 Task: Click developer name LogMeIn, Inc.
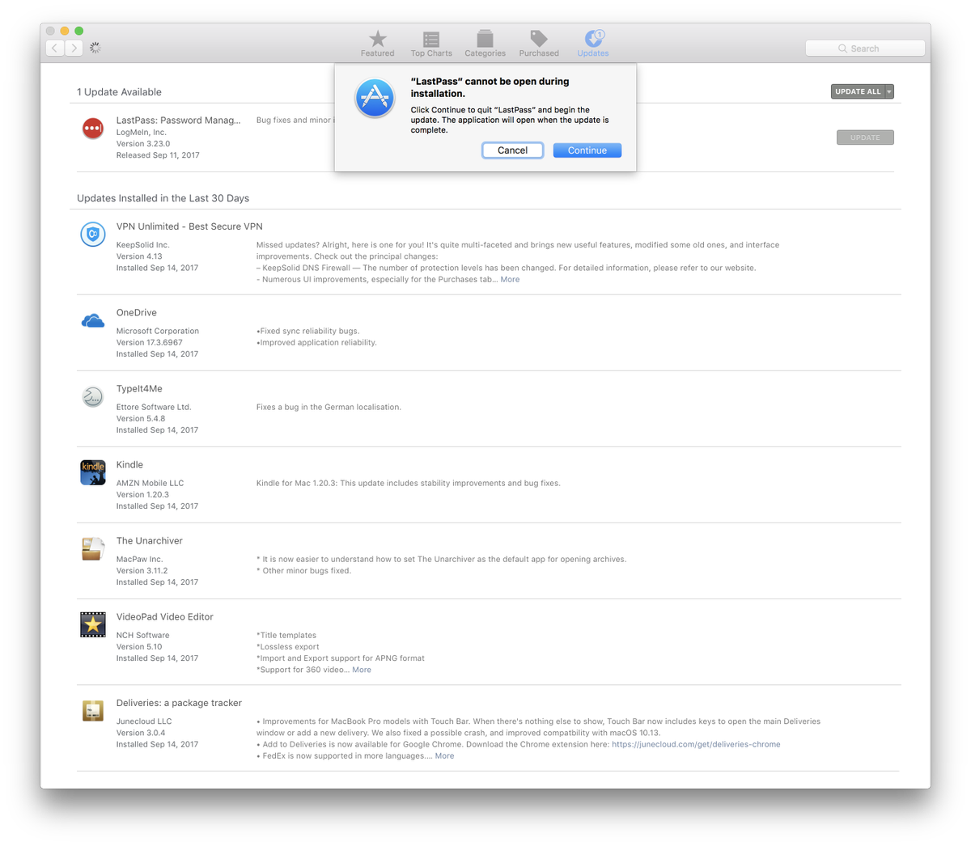pyautogui.click(x=142, y=132)
